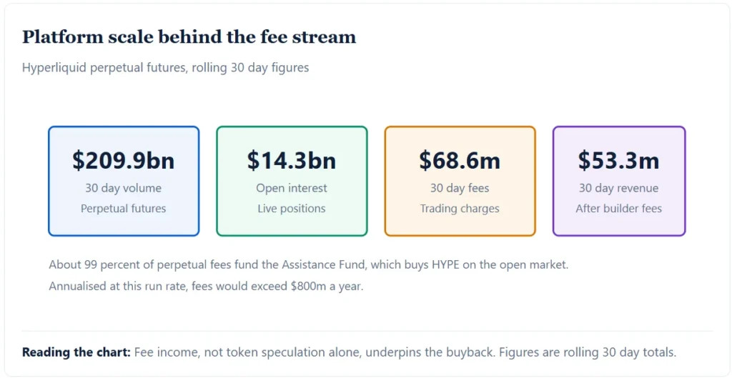Click the Hyperliquid perpetual futures subtitle
The height and width of the screenshot is (381, 732).
pos(165,68)
